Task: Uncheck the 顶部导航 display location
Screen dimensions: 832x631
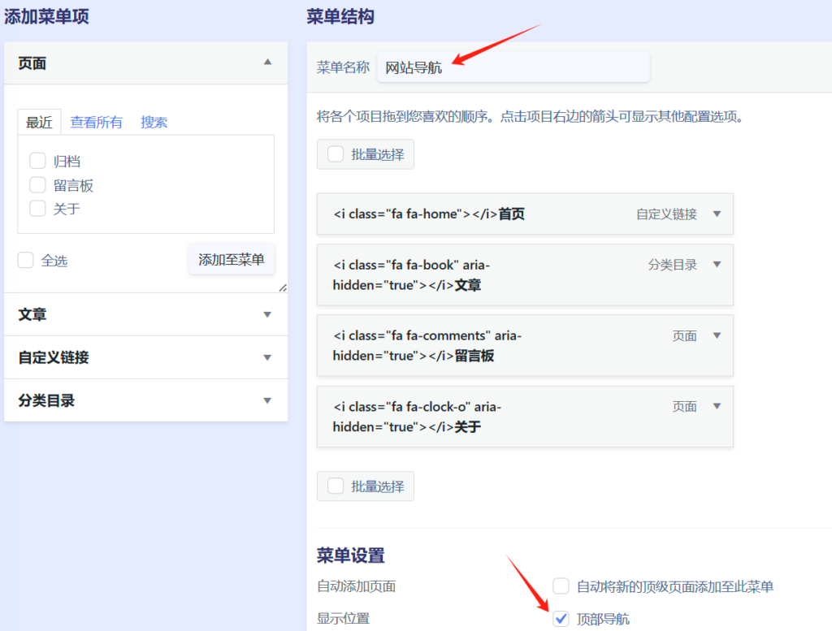Action: 561,619
